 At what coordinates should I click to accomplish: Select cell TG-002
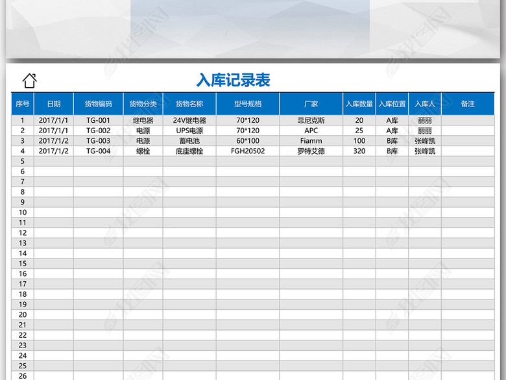coord(99,131)
